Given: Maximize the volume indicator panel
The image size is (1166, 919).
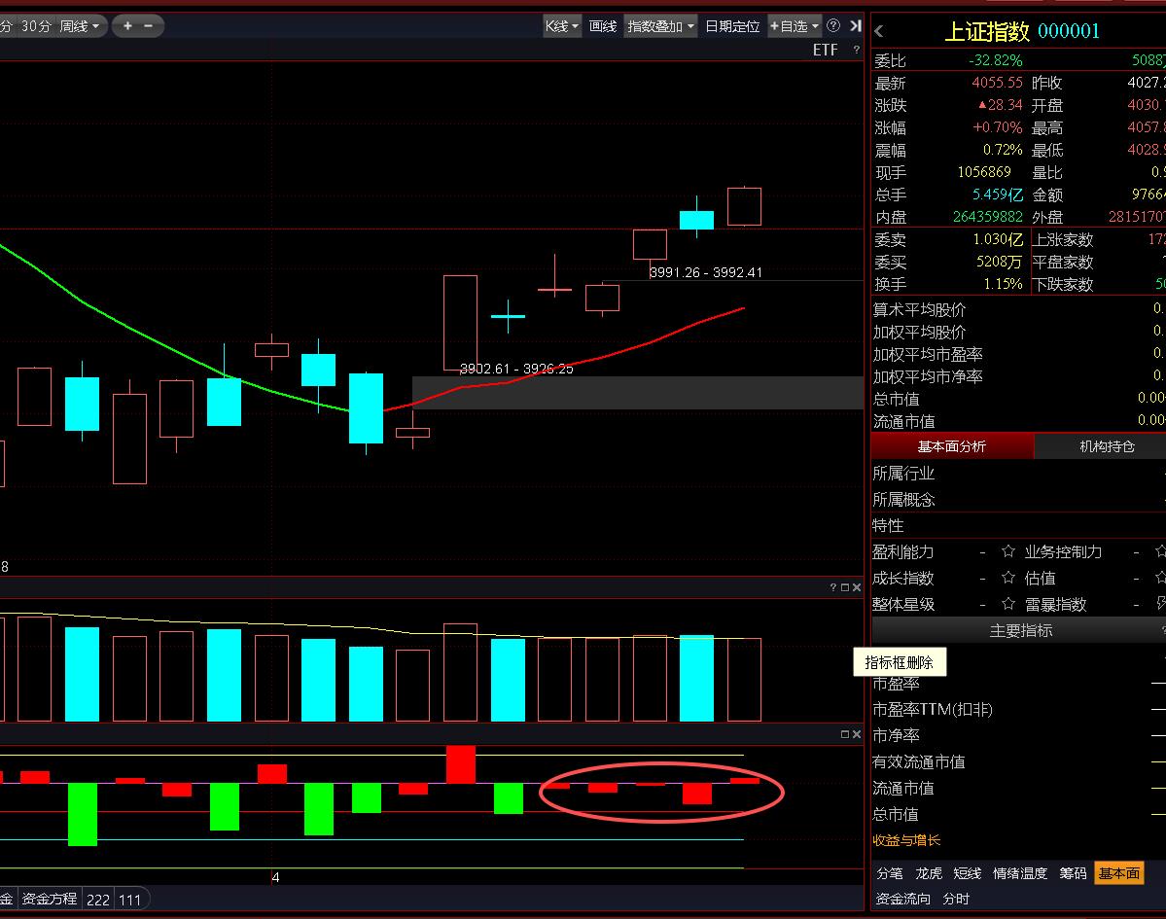Looking at the screenshot, I should (845, 587).
